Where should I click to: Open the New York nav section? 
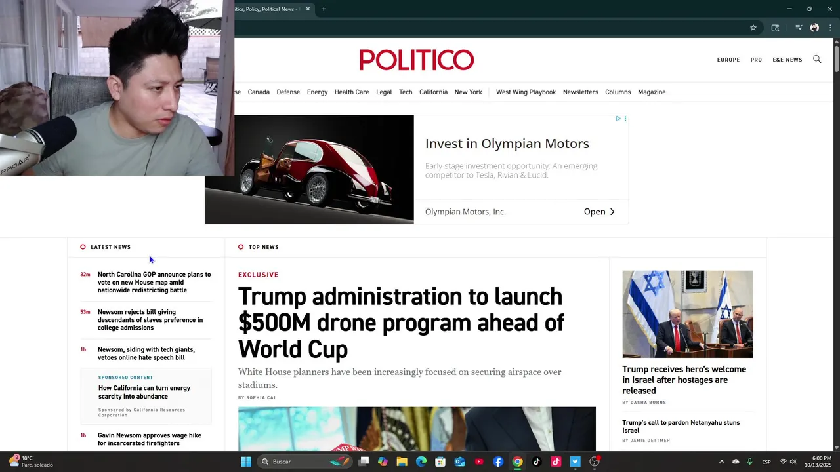pos(468,92)
